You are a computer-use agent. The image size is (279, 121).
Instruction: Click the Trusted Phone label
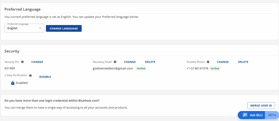196,62
